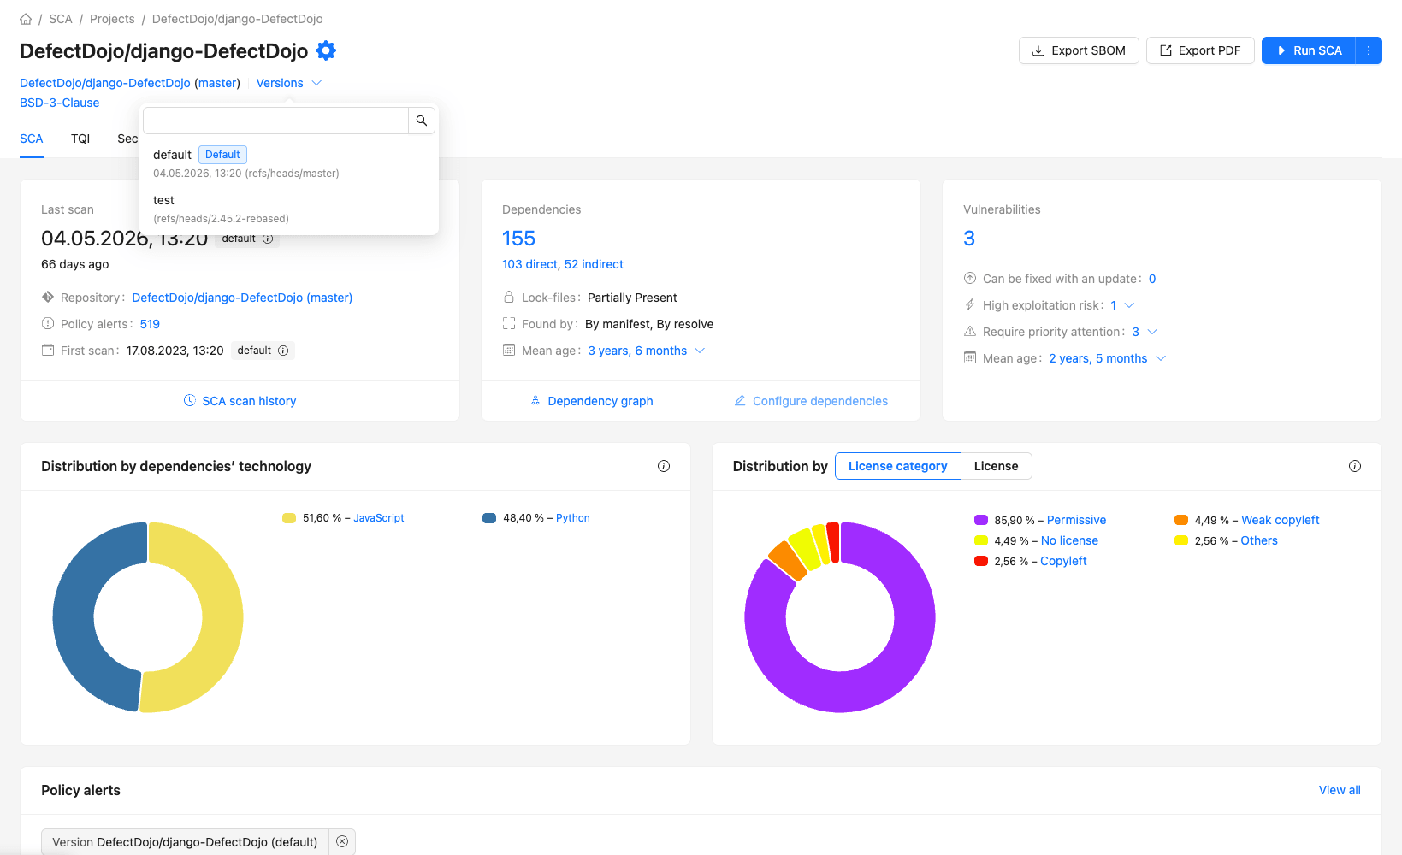Click the Export SBOM button
This screenshot has width=1402, height=855.
coord(1079,50)
